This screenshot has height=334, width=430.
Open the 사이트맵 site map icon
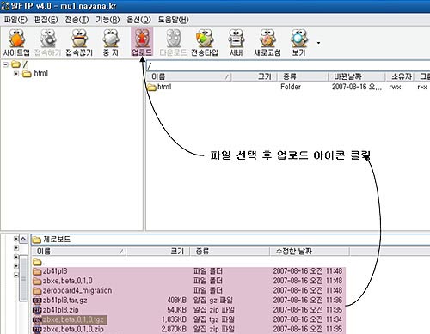16,42
